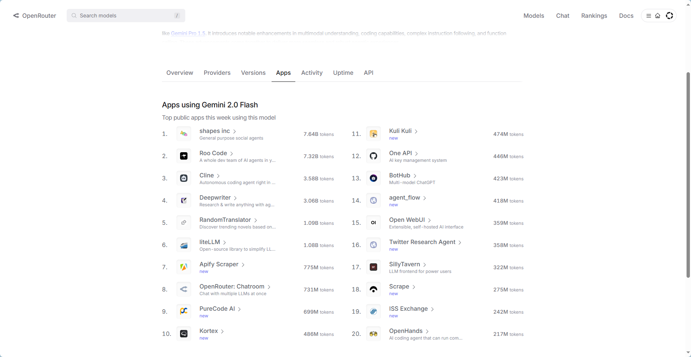This screenshot has width=691, height=357.
Task: Click the Open WebUI logo thumbnail
Action: pos(373,223)
